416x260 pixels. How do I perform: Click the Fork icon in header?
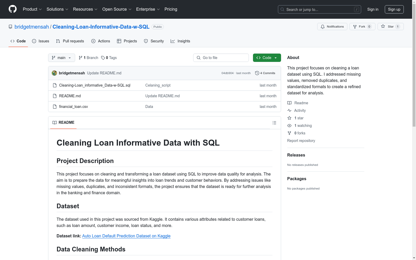[355, 27]
